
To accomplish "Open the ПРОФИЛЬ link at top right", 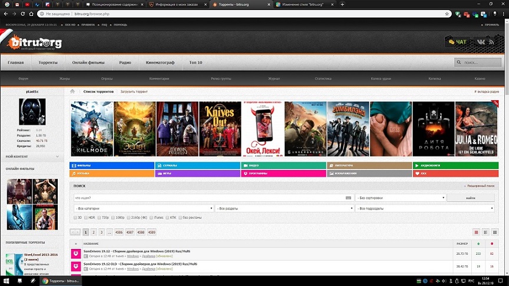I will 492,25.
